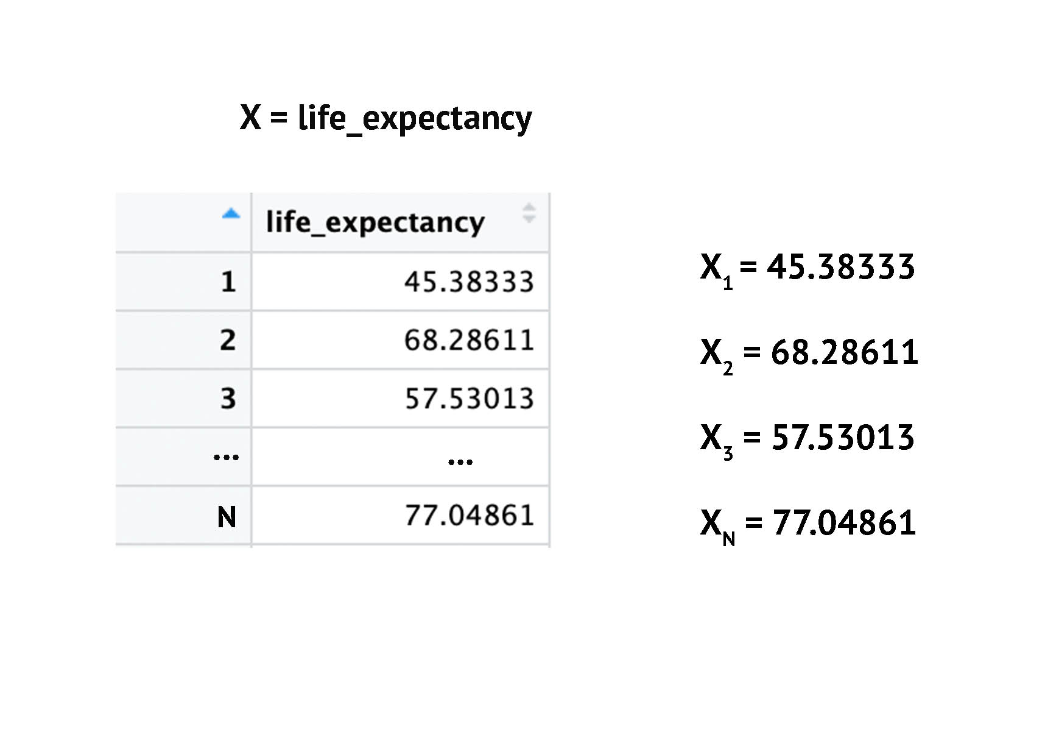Click gray down arrow in life_expectancy header
The image size is (1045, 732).
click(x=529, y=219)
